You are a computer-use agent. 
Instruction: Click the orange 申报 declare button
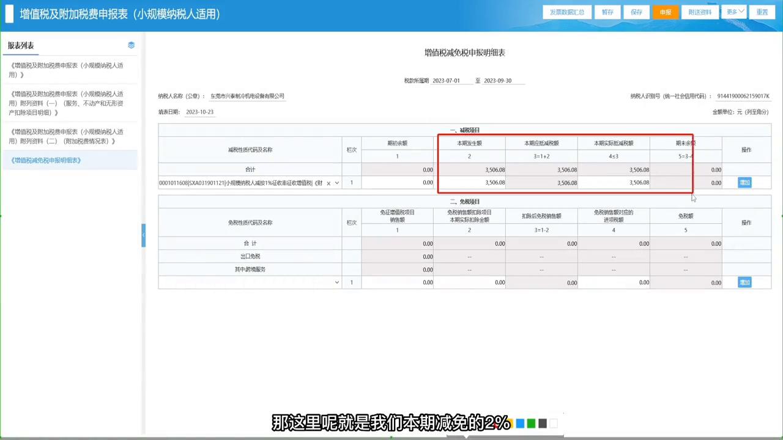click(665, 12)
